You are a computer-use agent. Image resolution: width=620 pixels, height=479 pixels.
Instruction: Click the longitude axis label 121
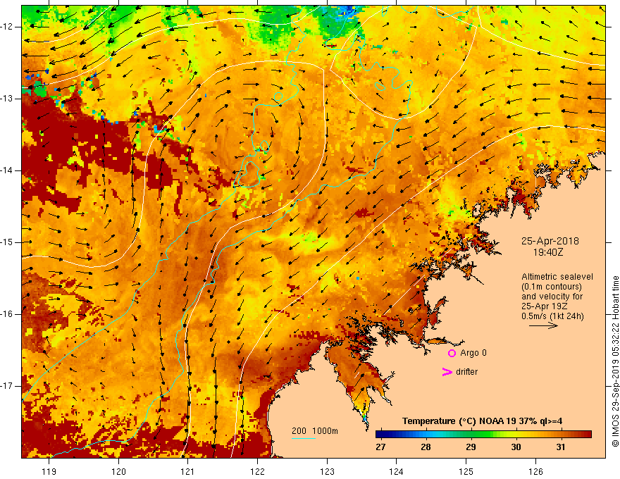[x=188, y=471]
